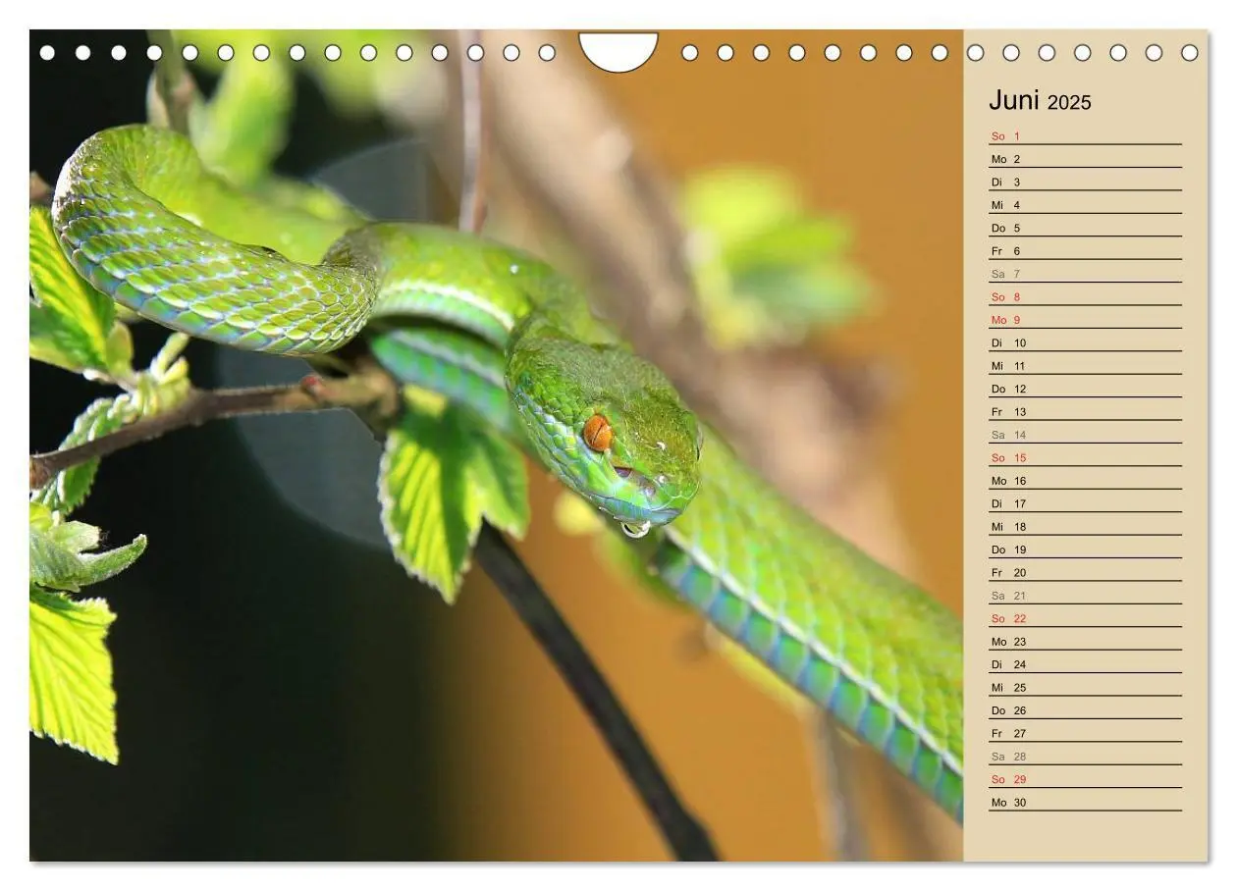
Task: Select the So 15 date row
Action: (x=1085, y=457)
